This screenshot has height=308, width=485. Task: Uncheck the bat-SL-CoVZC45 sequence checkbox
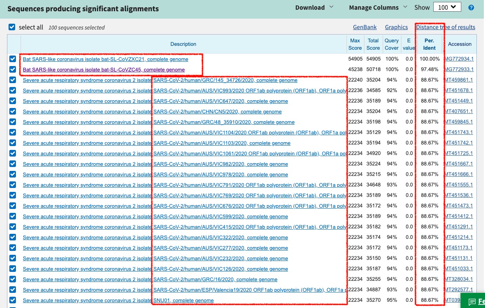point(12,70)
